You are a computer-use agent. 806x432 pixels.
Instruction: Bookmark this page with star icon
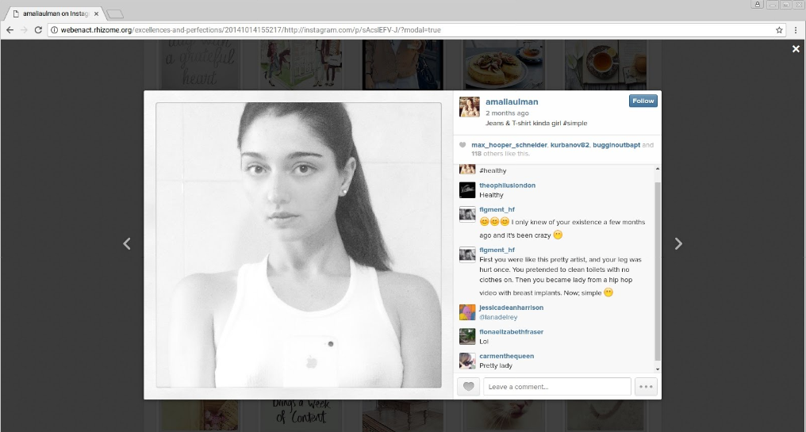[779, 30]
